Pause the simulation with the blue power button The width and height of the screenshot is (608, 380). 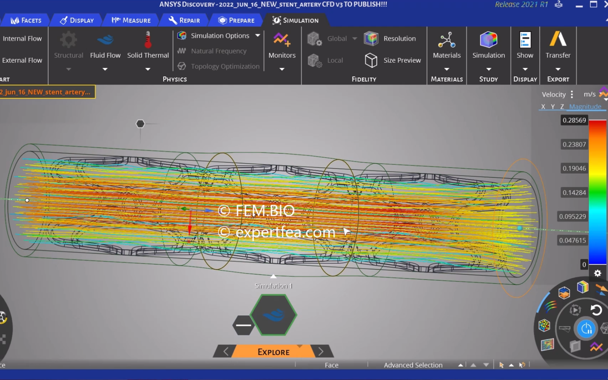tap(586, 329)
